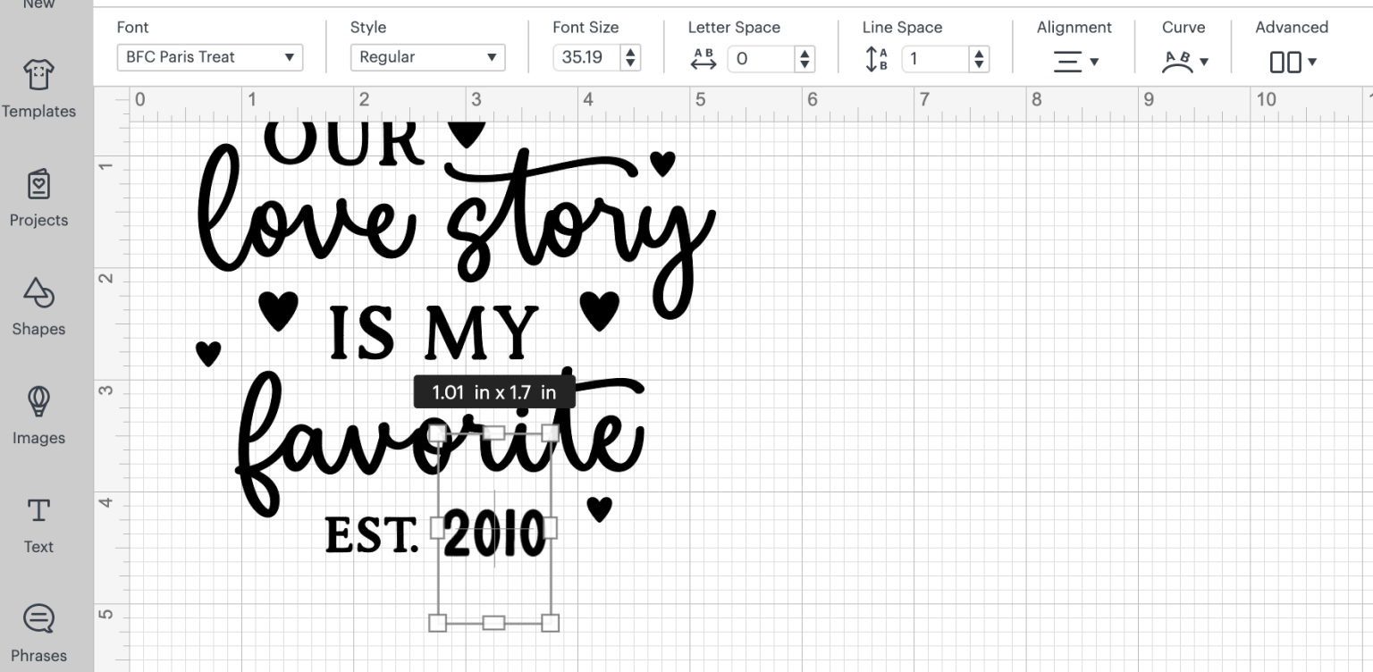Open the Style dropdown showing Regular
The height and width of the screenshot is (672, 1373).
427,56
